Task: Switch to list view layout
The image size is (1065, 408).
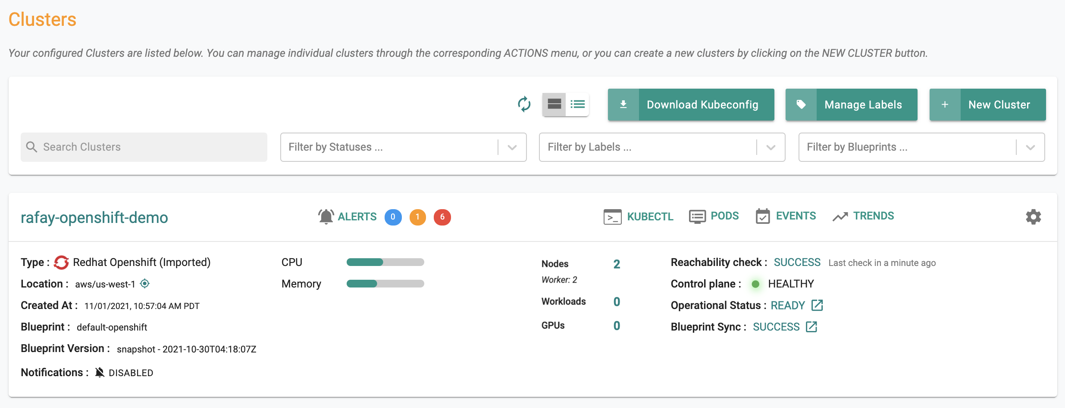Action: 577,104
